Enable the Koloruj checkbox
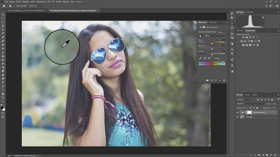 (214, 58)
